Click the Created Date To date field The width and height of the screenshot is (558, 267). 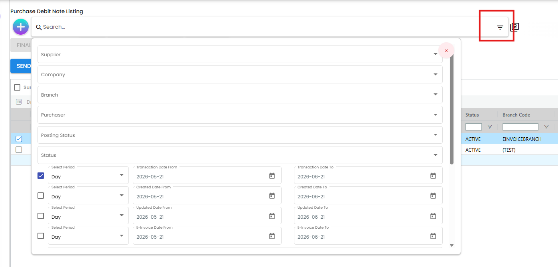tap(368, 196)
